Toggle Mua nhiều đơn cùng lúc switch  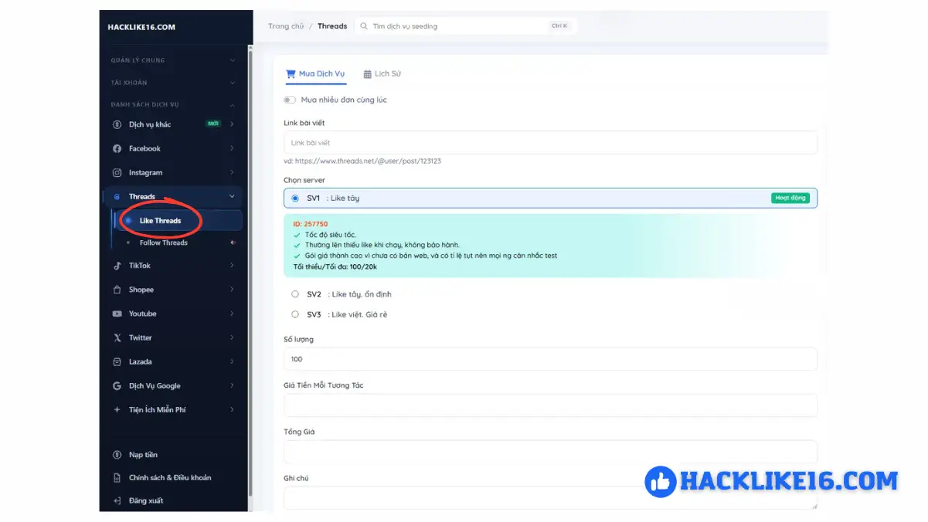point(290,100)
